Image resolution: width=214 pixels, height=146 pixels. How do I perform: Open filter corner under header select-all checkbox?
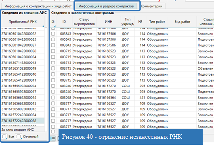point(55,26)
